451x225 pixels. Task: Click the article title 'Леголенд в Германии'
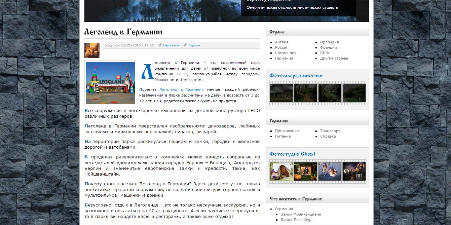(123, 32)
